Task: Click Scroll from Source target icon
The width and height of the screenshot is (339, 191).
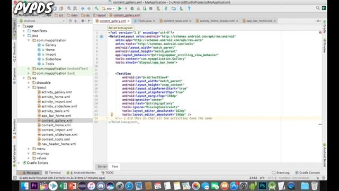Action: point(70,21)
